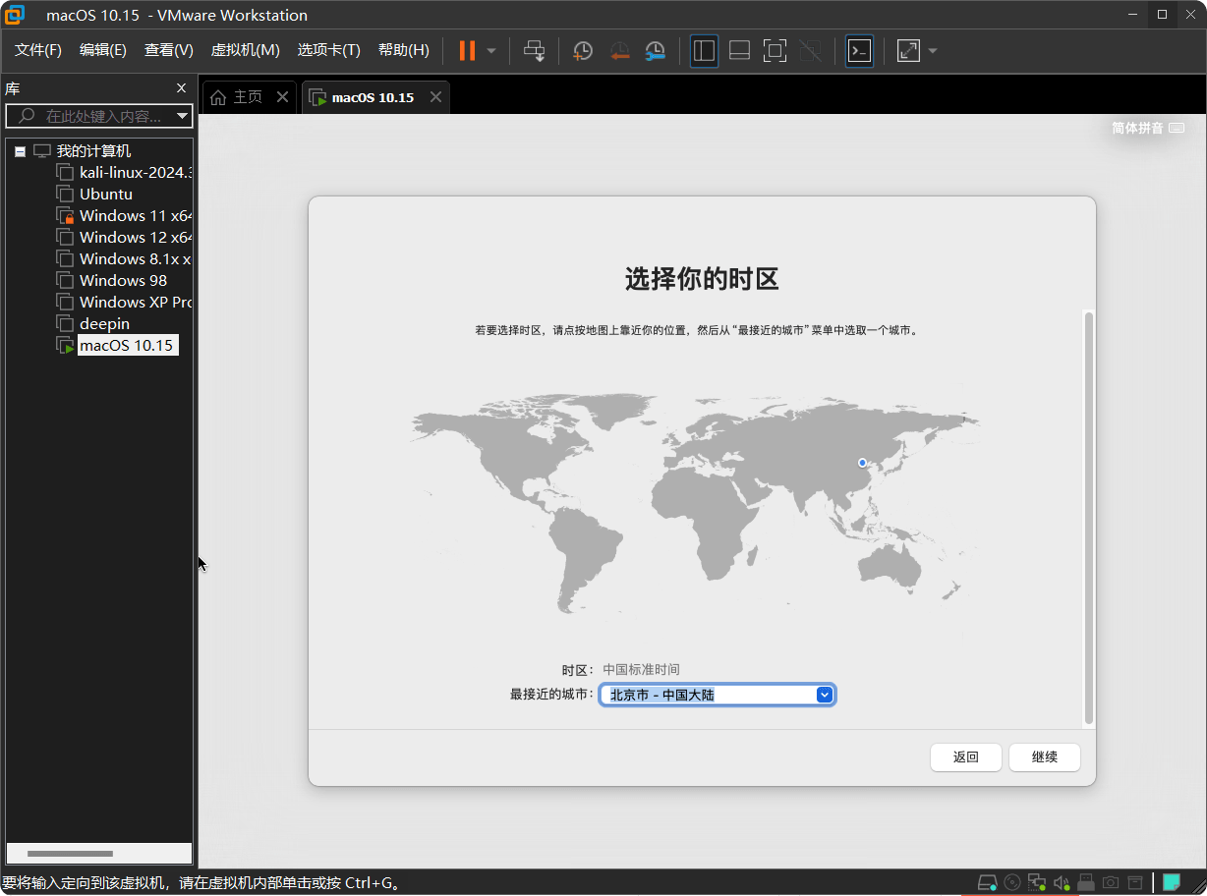This screenshot has width=1207, height=896.
Task: Click the sound device status icon
Action: (1062, 882)
